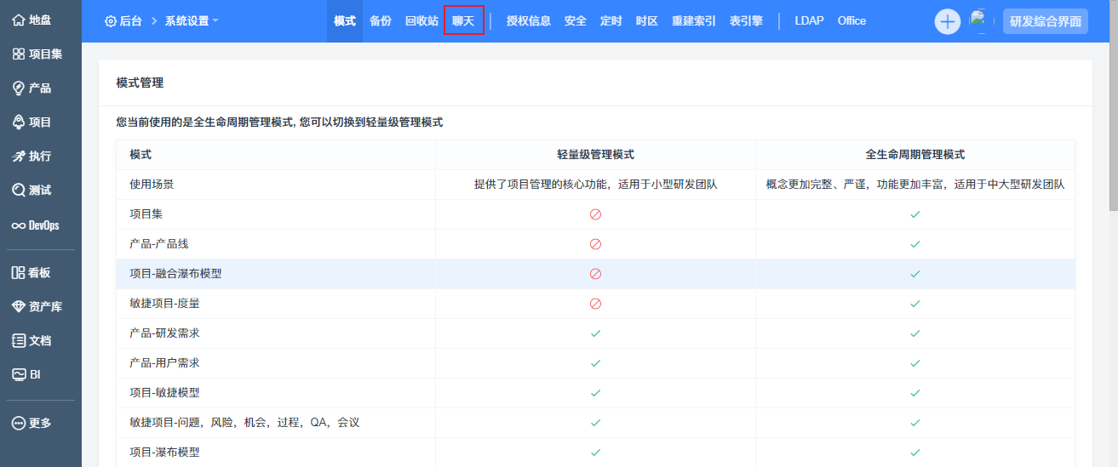The image size is (1118, 467).
Task: Click the 项目-融合瀑布模型 row label
Action: [175, 273]
